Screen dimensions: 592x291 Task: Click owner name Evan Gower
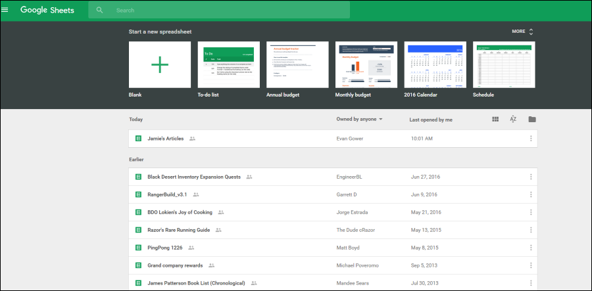point(350,139)
